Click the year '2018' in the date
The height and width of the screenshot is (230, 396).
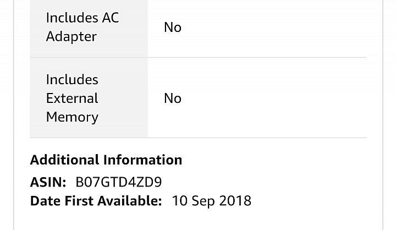[x=235, y=201]
